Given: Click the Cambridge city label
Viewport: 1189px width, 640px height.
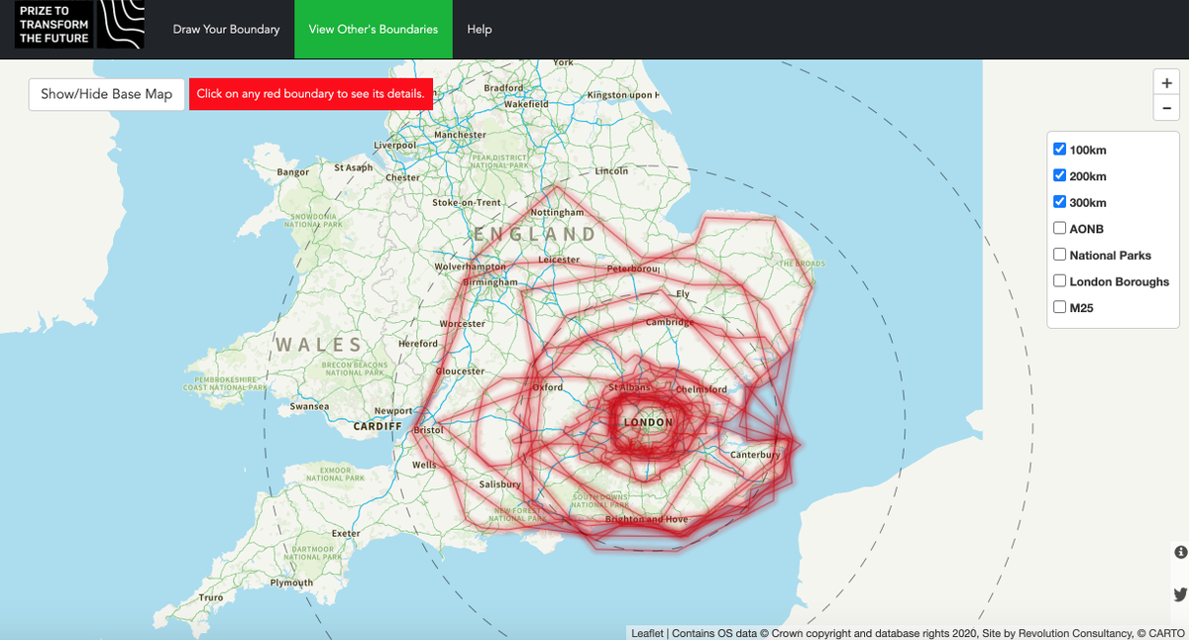Looking at the screenshot, I should [x=670, y=322].
